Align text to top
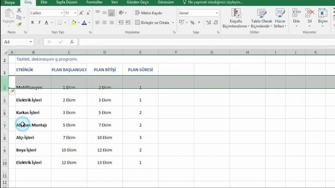 point(98,13)
